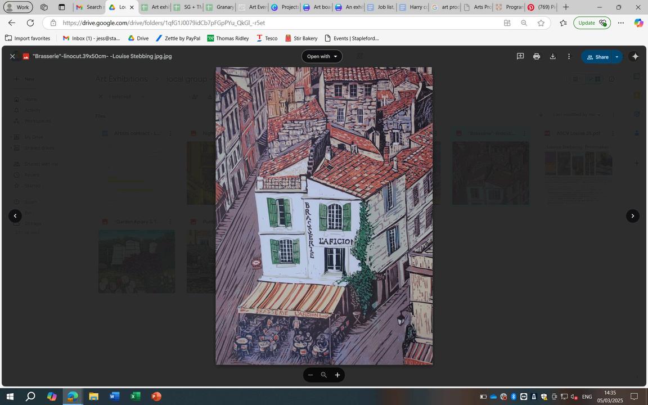The height and width of the screenshot is (405, 648).
Task: Switch to the Granary tab
Action: tap(220, 7)
